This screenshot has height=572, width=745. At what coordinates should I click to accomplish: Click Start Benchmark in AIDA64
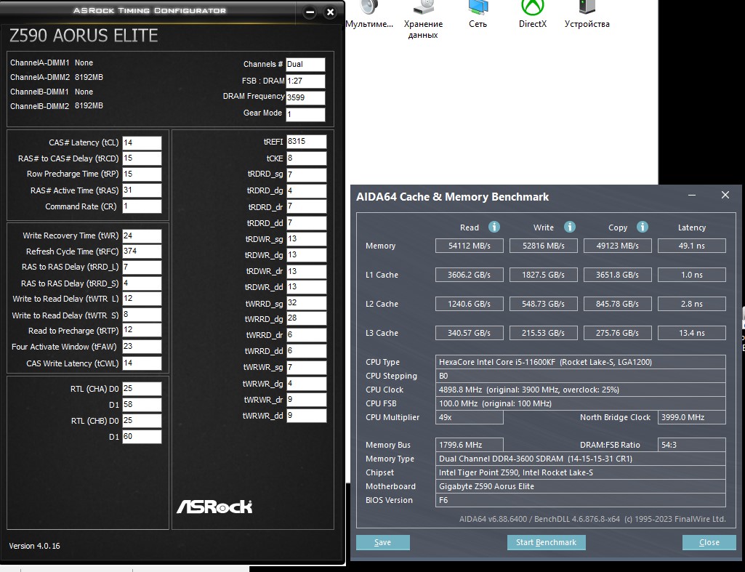pyautogui.click(x=546, y=542)
